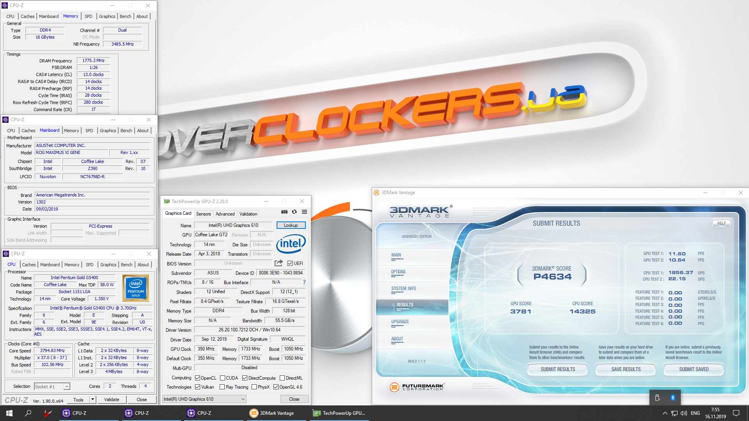This screenshot has width=749, height=421.
Task: Open the Intel UHD Graphics 610 GPU dropdown
Action: (204, 399)
